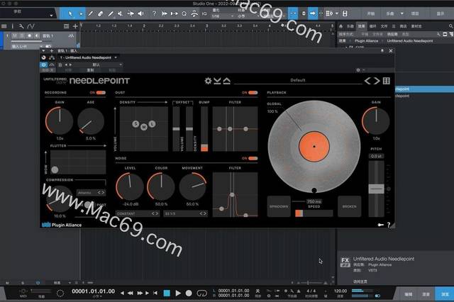This screenshot has height=302, width=454.
Task: Adjust the Speed slider
Action: 314,213
